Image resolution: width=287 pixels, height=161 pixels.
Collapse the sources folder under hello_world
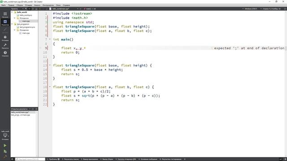15,18
